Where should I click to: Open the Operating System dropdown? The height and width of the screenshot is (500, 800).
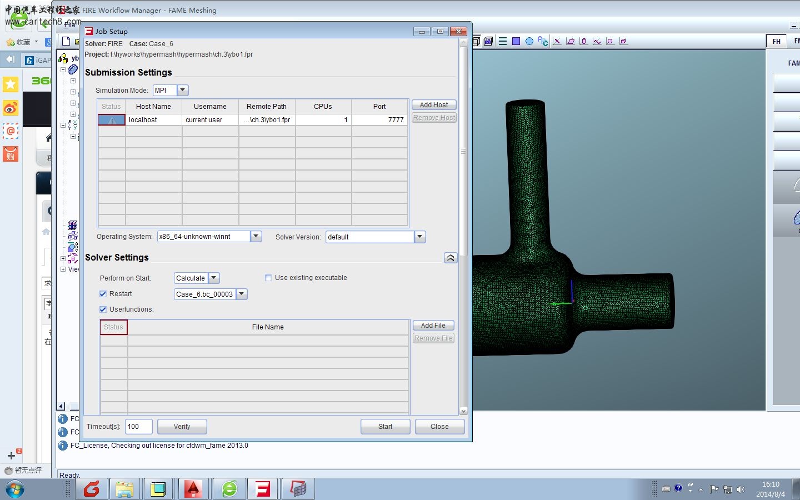(x=256, y=237)
